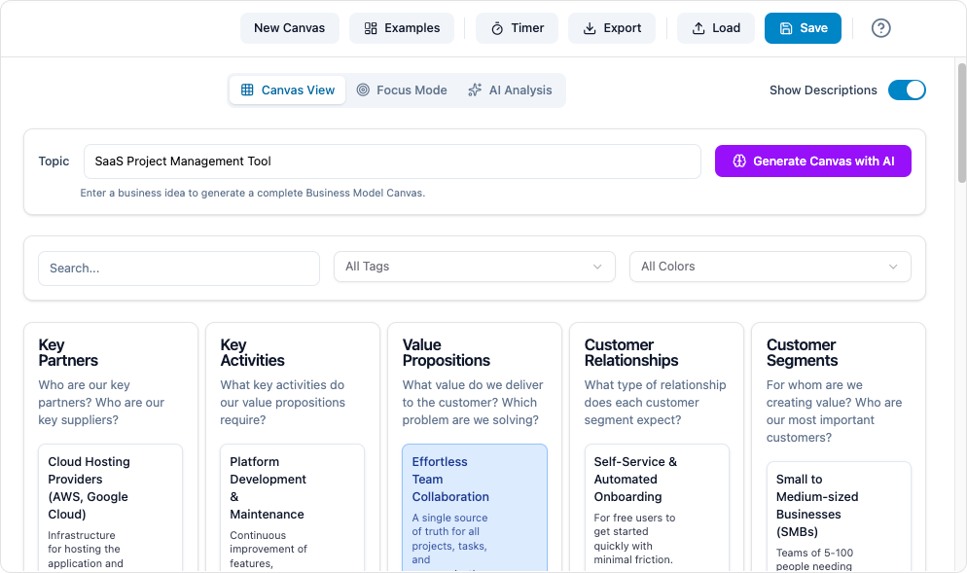The image size is (967, 573).
Task: Select the Canvas View tab
Action: (287, 90)
